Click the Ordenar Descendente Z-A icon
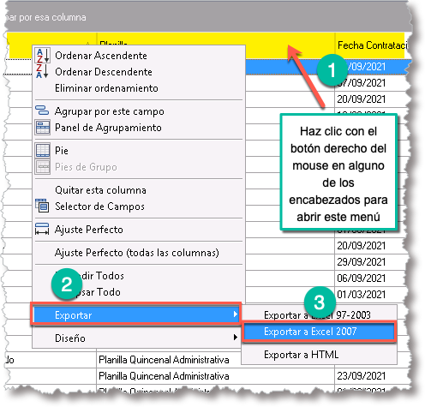425x407 pixels. [43, 71]
